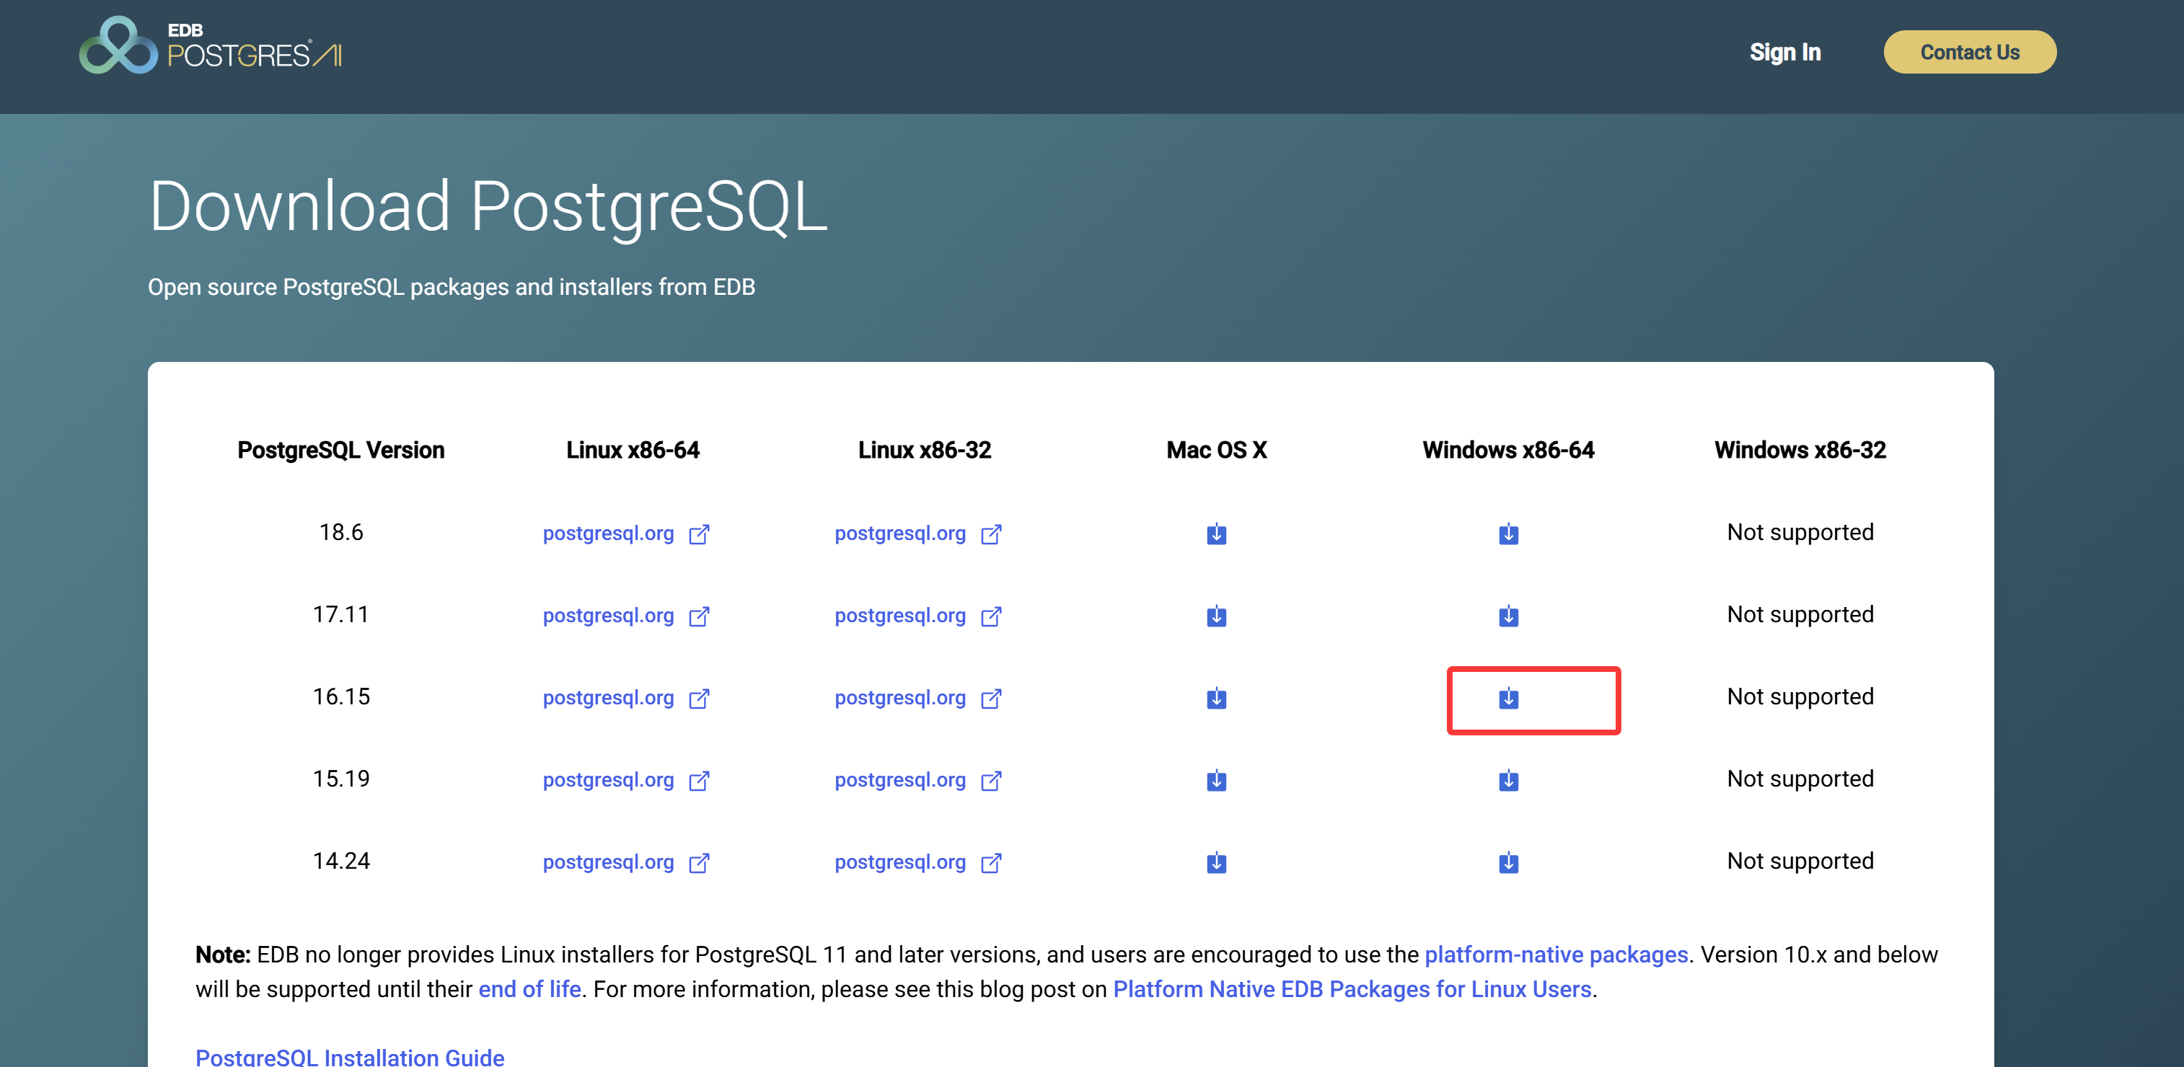Viewport: 2184px width, 1067px height.
Task: Click the Contact Us button
Action: pos(1970,53)
